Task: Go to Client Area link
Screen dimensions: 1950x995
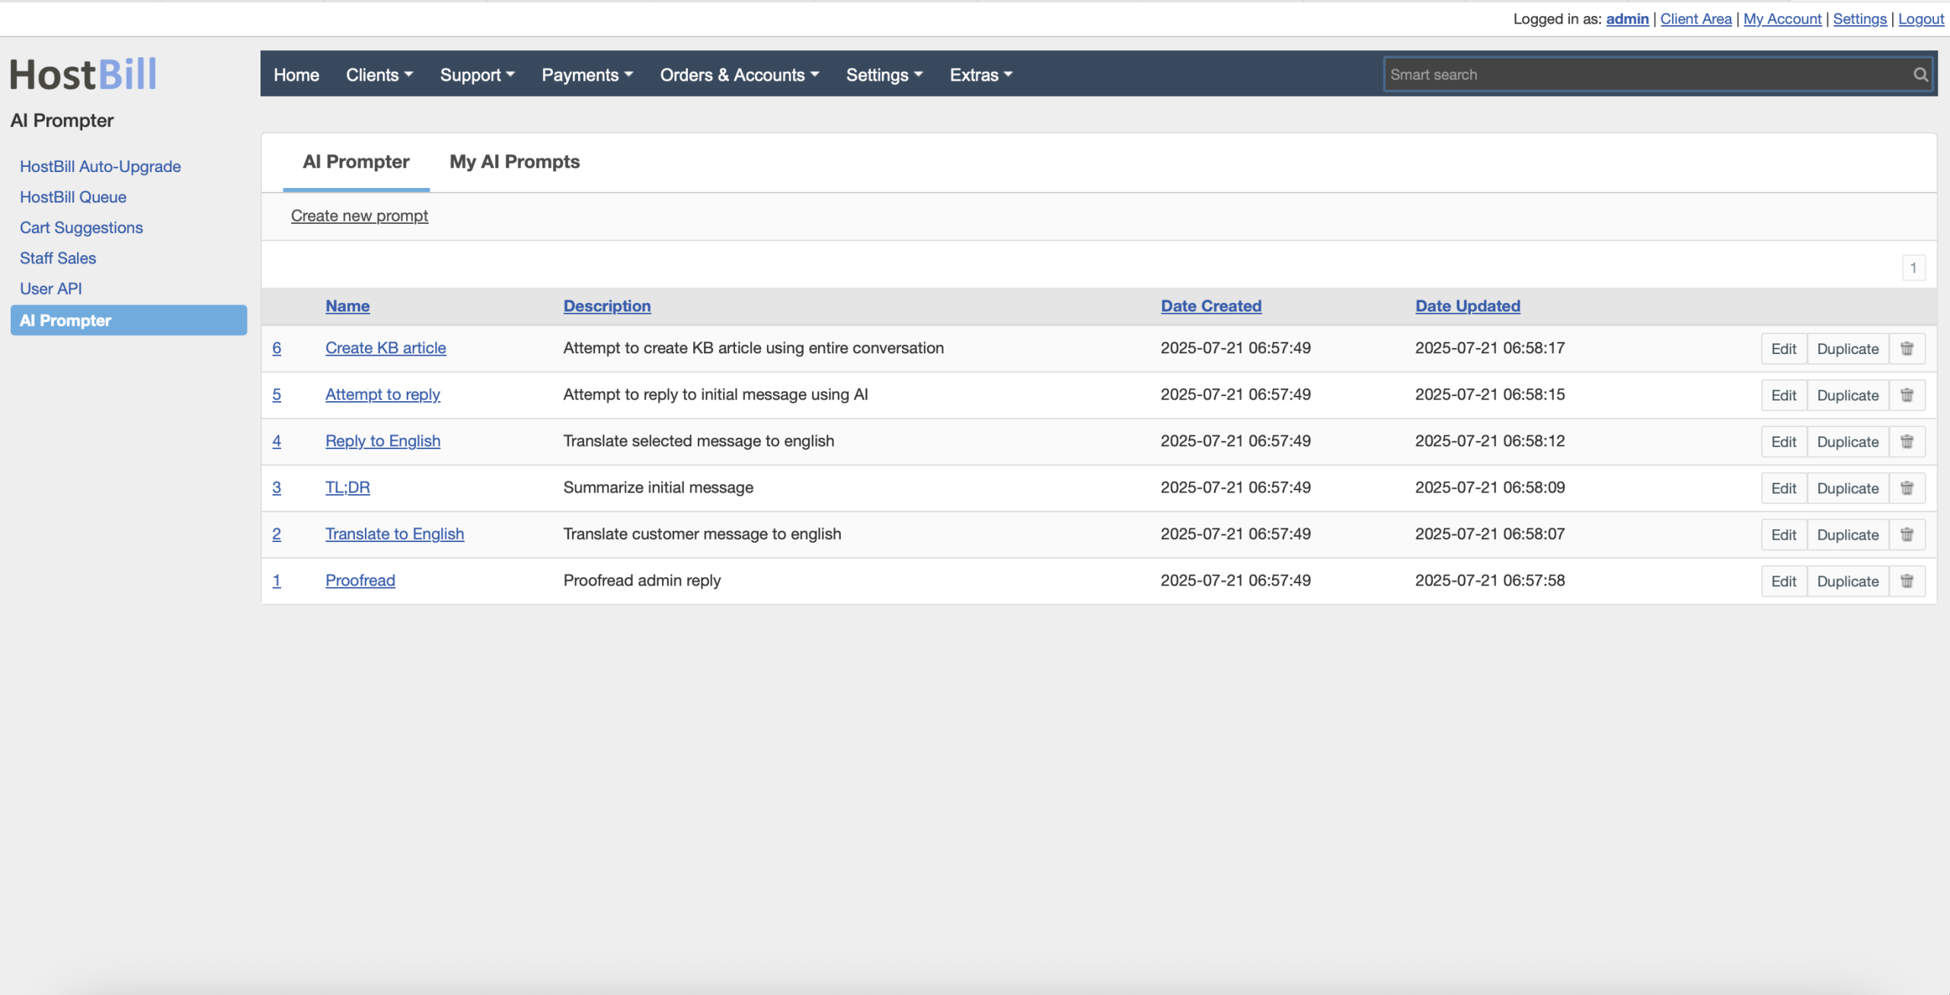Action: (1696, 19)
